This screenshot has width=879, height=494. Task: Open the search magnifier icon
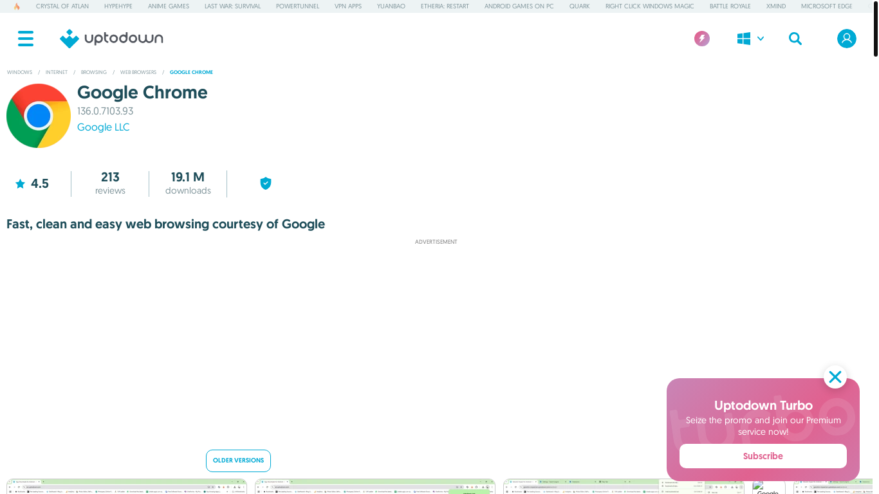click(x=795, y=39)
